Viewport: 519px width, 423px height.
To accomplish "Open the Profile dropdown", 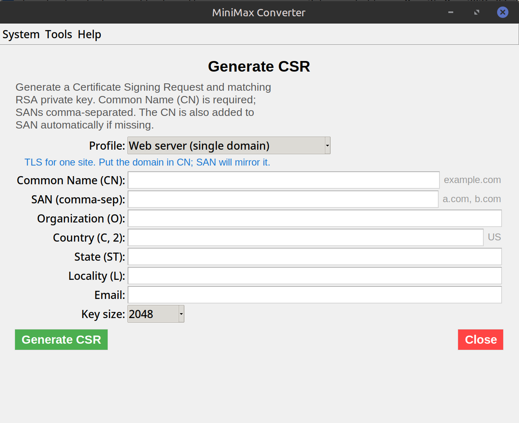I will pos(229,146).
